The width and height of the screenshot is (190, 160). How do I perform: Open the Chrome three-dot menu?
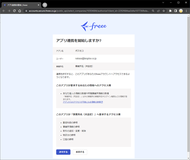[186, 11]
